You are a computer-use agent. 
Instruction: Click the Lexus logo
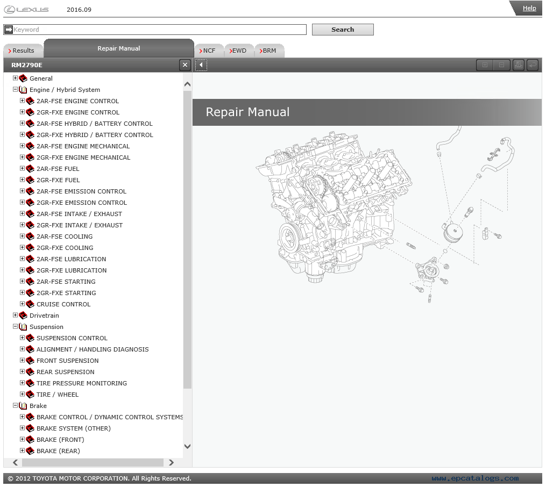pyautogui.click(x=26, y=9)
